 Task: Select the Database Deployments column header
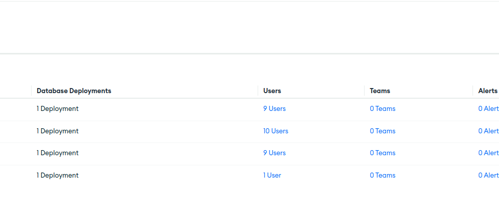74,91
